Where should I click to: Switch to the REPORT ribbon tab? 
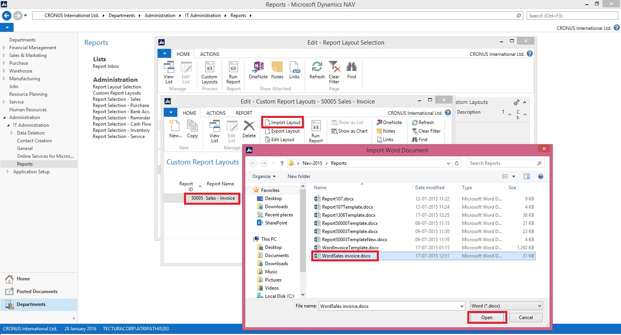click(x=244, y=113)
